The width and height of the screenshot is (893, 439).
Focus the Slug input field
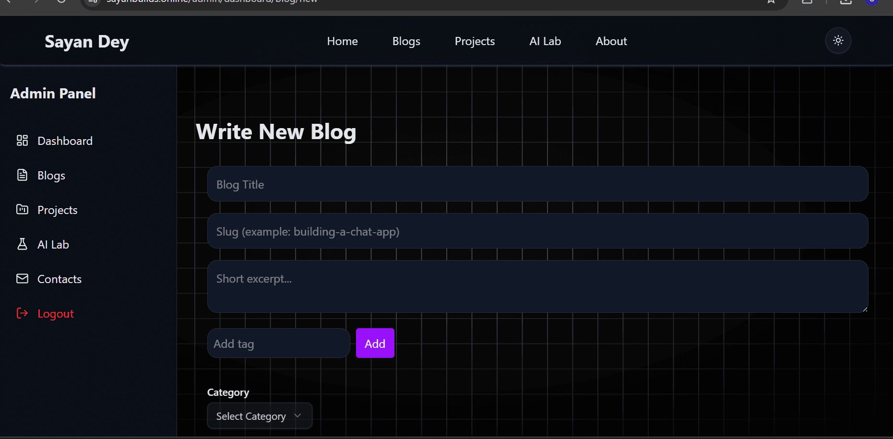pyautogui.click(x=537, y=231)
